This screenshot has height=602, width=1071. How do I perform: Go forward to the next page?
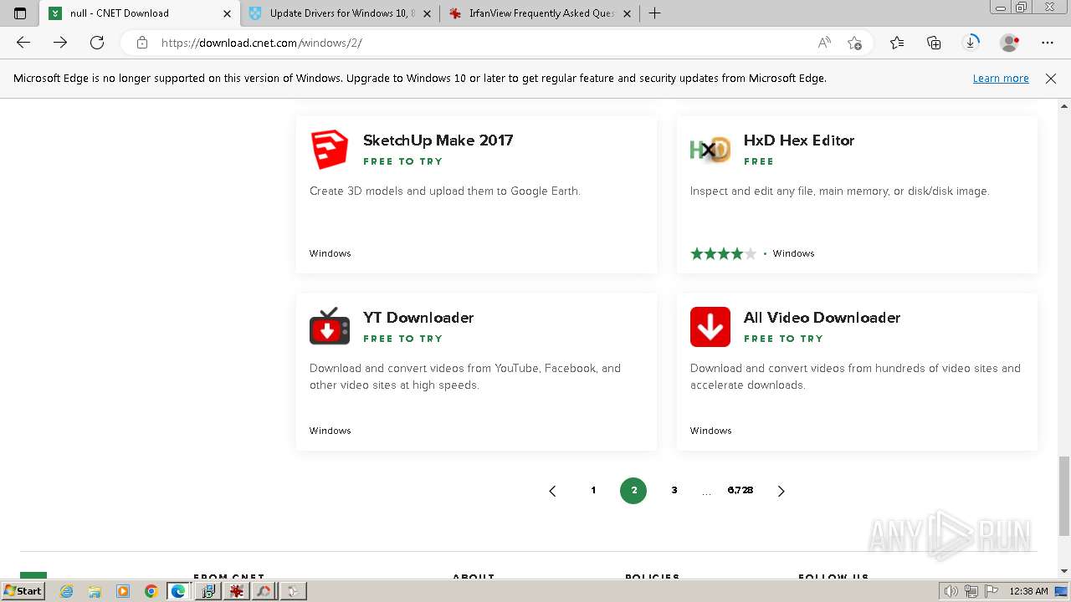click(60, 43)
